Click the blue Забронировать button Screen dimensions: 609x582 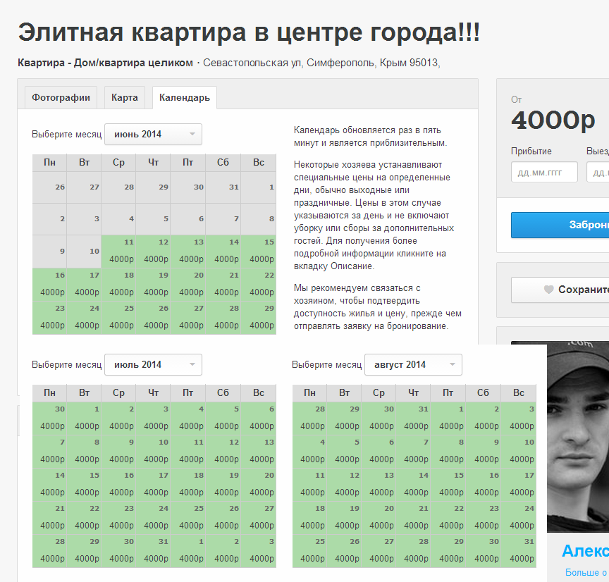pos(560,225)
